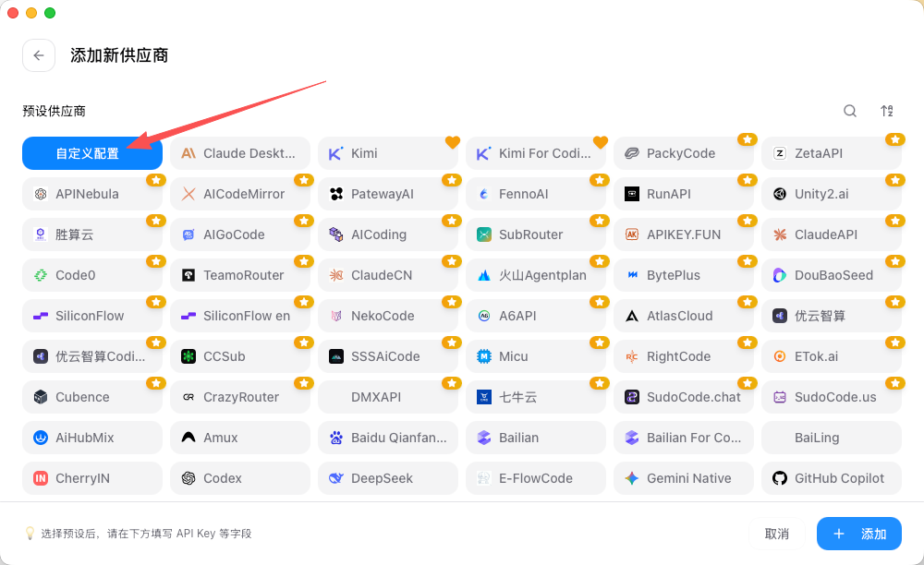Click the Kimi provider logo icon

click(x=336, y=153)
